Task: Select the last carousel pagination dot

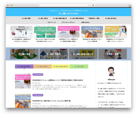Action: [x=76, y=45]
